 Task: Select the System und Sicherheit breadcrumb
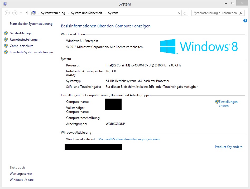point(86,13)
